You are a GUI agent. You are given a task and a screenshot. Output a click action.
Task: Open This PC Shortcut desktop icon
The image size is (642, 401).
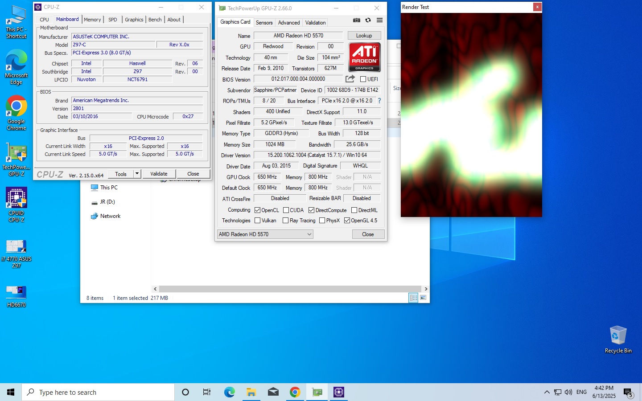pos(16,22)
